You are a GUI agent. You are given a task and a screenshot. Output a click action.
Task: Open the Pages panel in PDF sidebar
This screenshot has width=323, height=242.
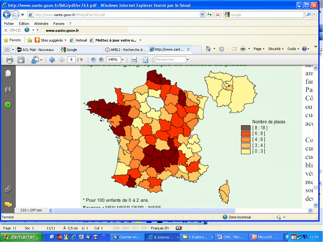tap(8, 73)
